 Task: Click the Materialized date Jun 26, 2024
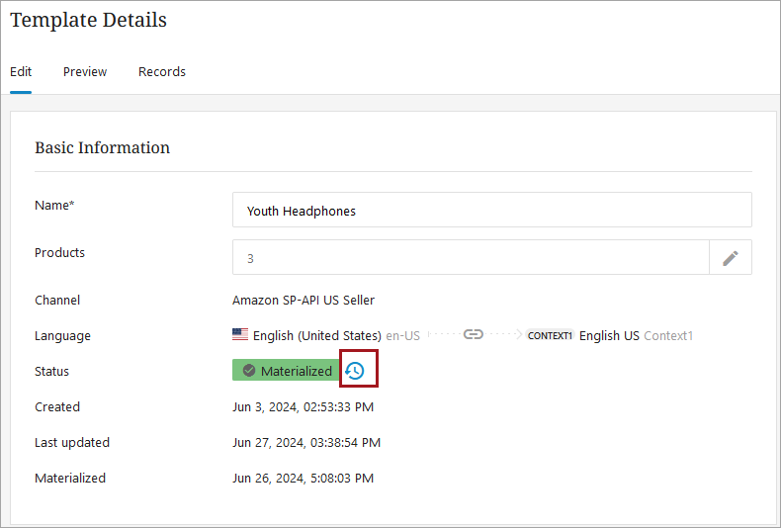pos(303,478)
